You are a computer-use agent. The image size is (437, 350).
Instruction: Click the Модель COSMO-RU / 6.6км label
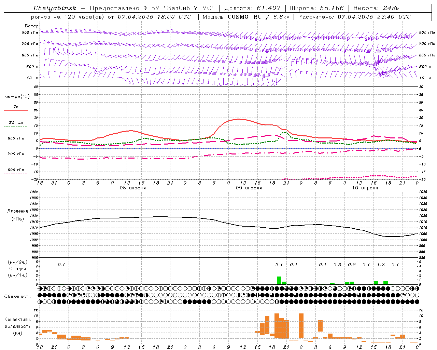tap(246, 17)
